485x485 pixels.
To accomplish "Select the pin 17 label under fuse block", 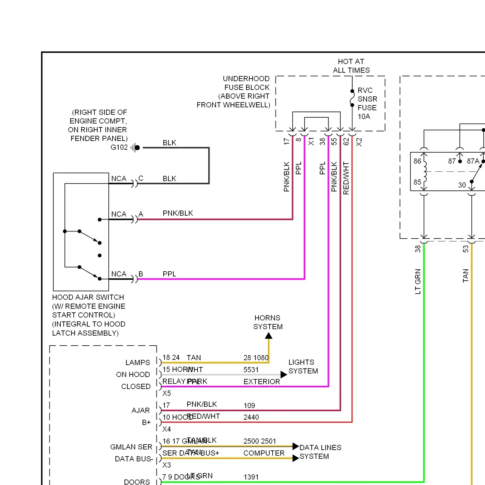I will click(x=286, y=141).
